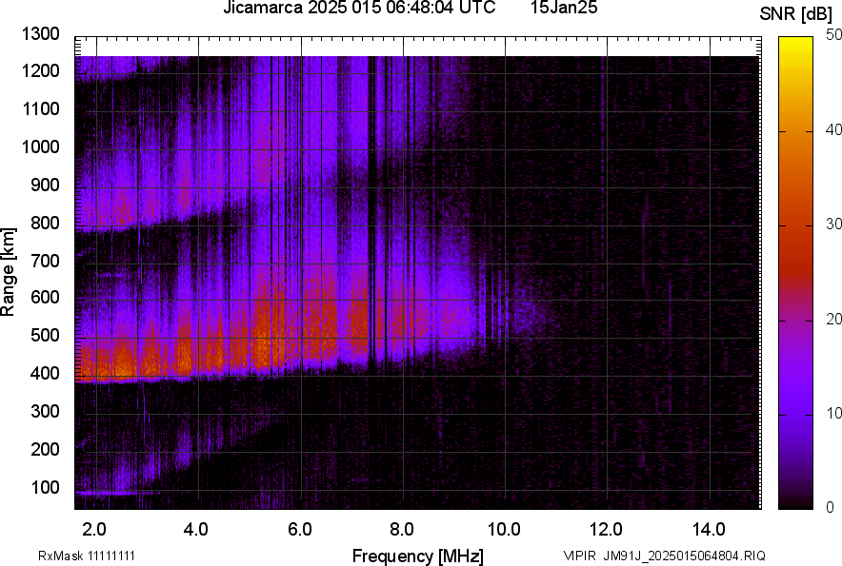
Task: Click the 10.0 MHz frequency tick label
Action: click(504, 529)
